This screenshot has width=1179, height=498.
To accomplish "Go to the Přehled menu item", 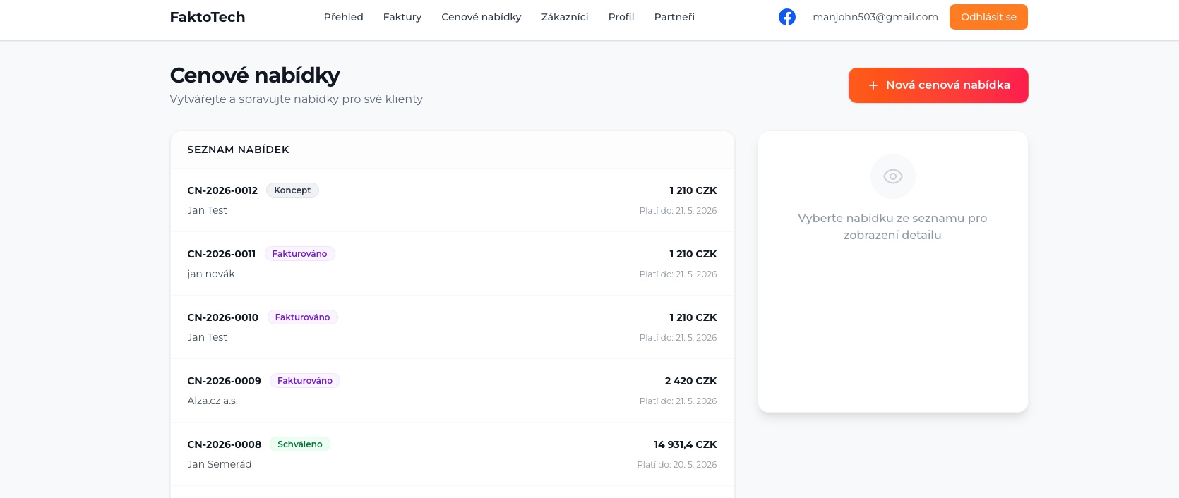I will click(344, 17).
